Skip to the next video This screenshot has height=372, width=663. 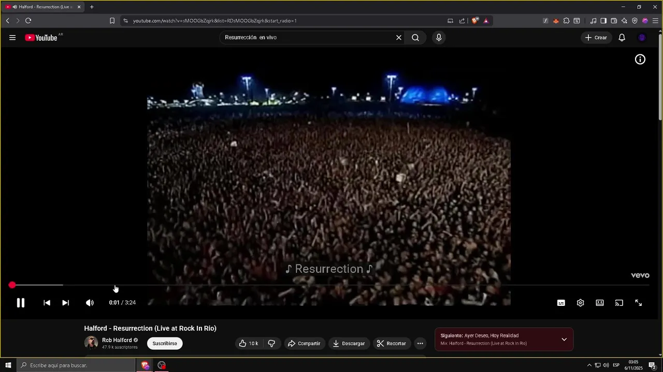coord(66,303)
